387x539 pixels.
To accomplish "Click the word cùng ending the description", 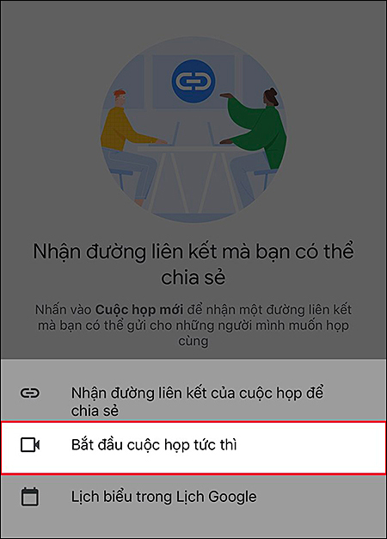I will point(193,341).
